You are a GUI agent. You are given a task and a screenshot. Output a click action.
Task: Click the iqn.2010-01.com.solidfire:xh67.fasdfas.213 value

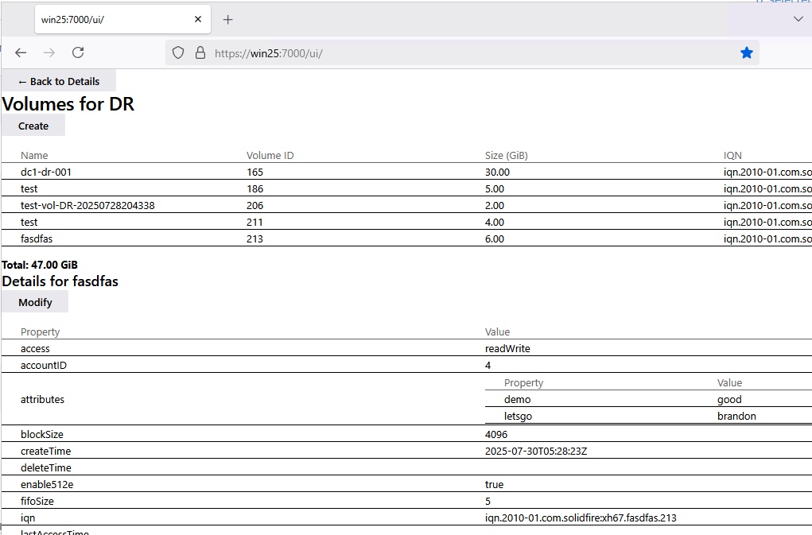[x=581, y=518]
